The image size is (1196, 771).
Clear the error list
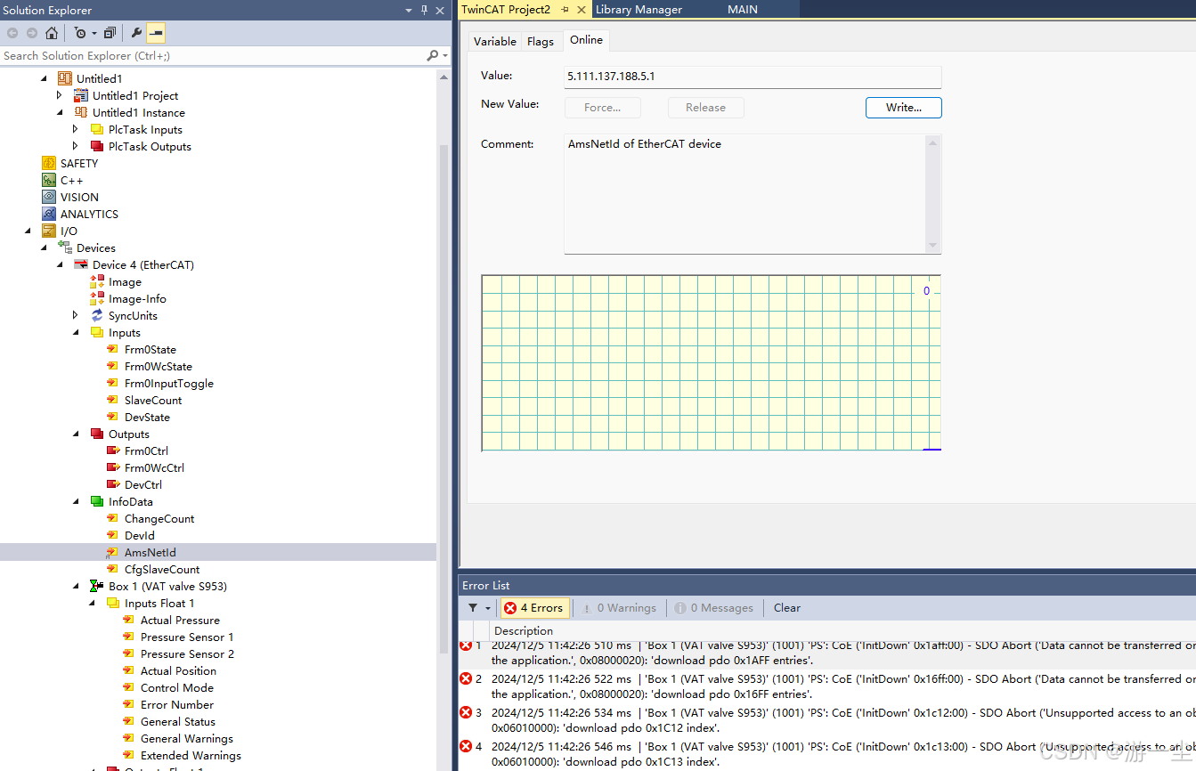click(786, 607)
